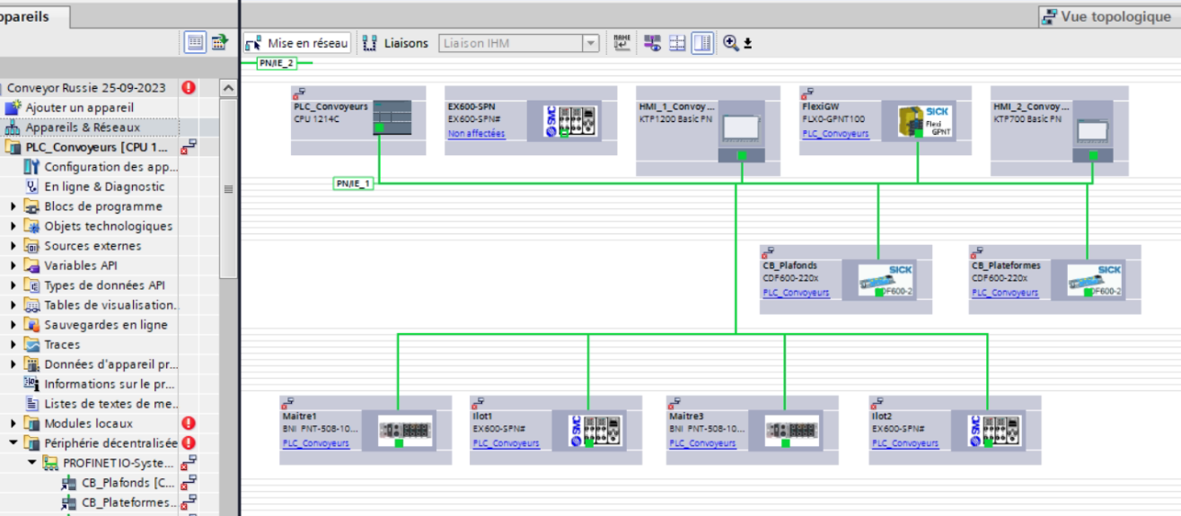This screenshot has width=1181, height=516.
Task: Click the show address labels icon
Action: coord(621,43)
